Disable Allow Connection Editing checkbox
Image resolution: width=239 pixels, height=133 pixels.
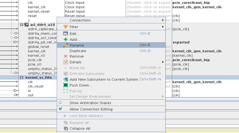(x=60, y=109)
